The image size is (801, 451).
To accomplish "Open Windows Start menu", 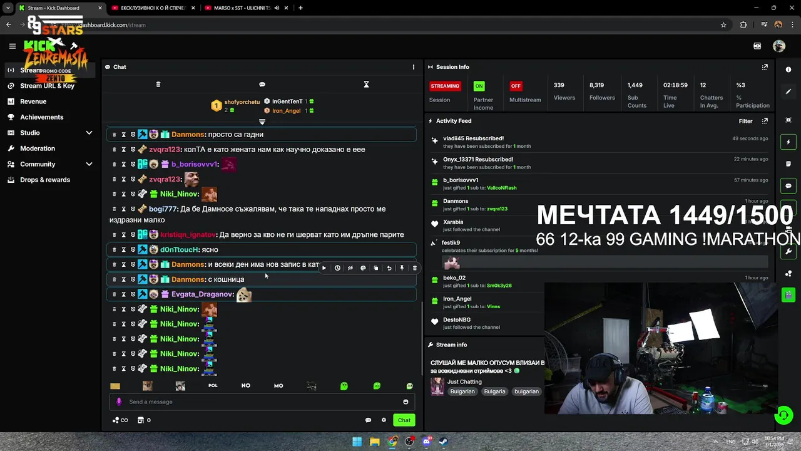I will tap(357, 442).
